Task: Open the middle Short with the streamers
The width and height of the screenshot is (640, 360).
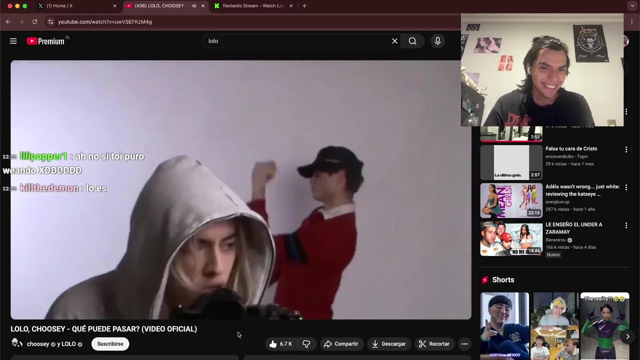Action: [x=554, y=326]
